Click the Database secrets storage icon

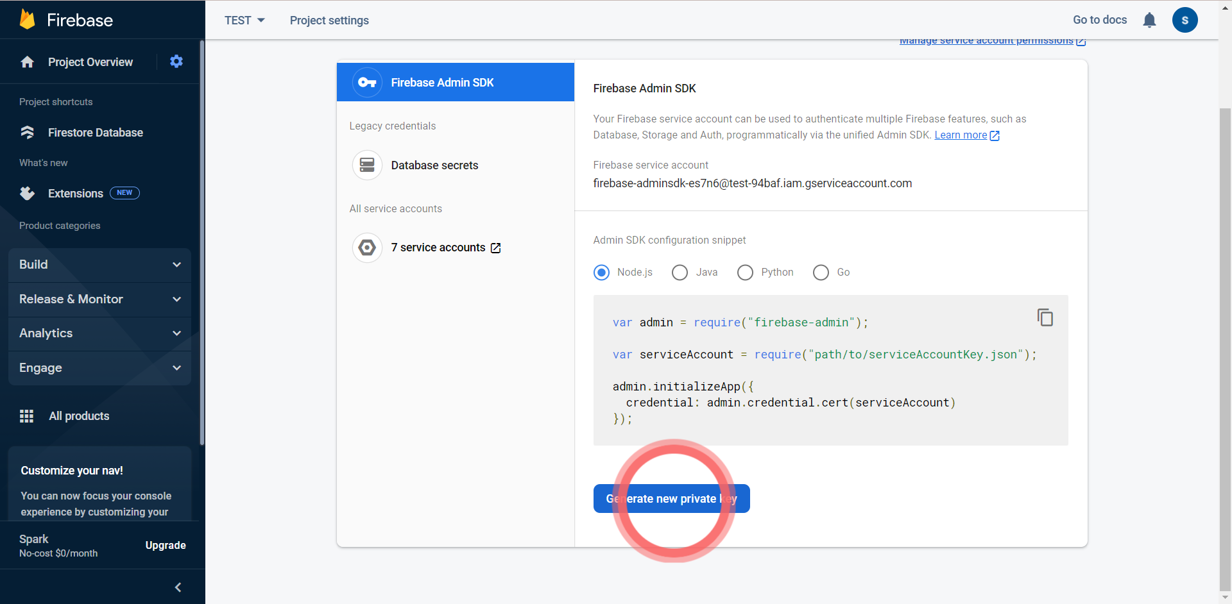pos(367,165)
